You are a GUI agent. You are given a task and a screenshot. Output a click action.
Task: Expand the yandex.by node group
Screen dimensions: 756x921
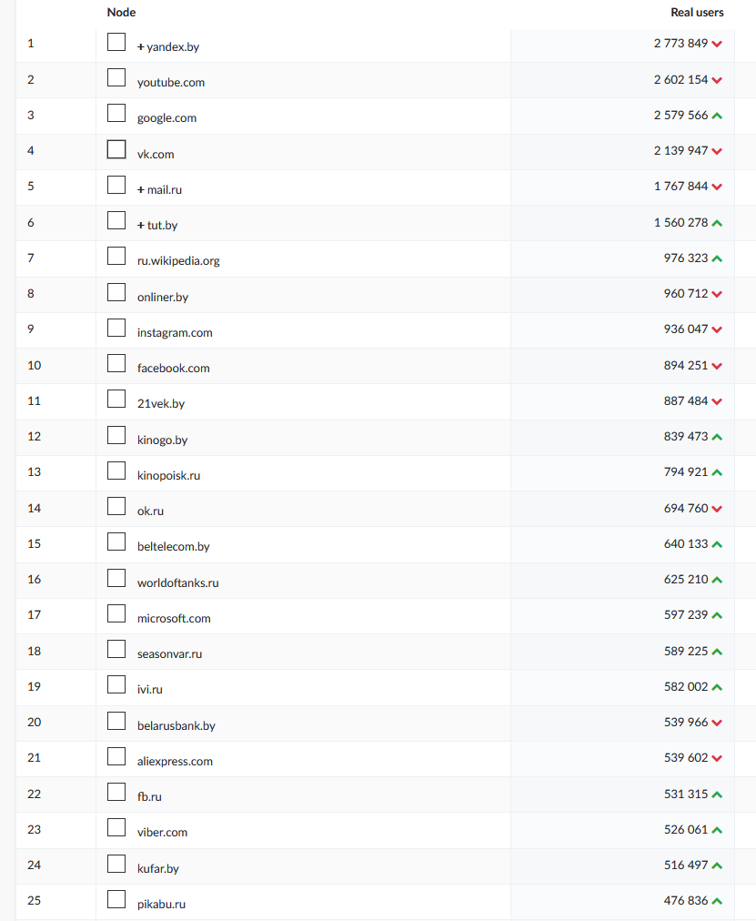141,46
